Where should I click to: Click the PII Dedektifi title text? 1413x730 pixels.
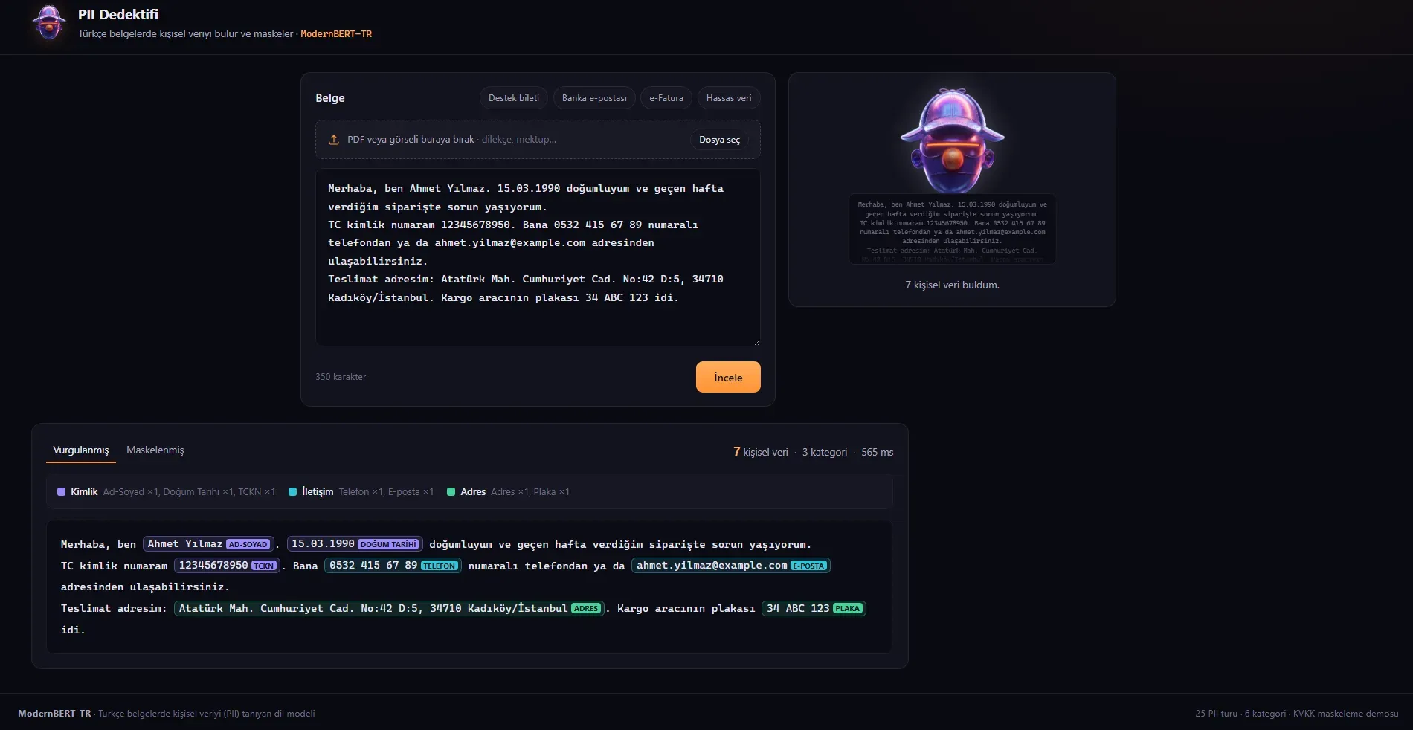(118, 14)
